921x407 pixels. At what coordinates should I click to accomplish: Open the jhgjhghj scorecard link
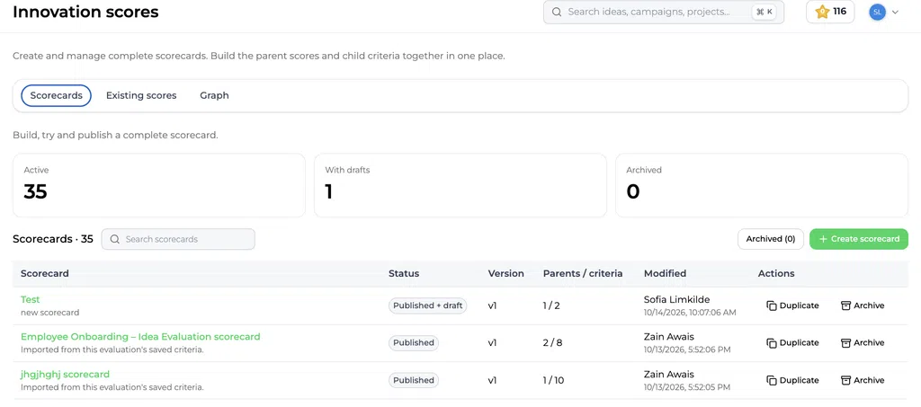pos(65,375)
